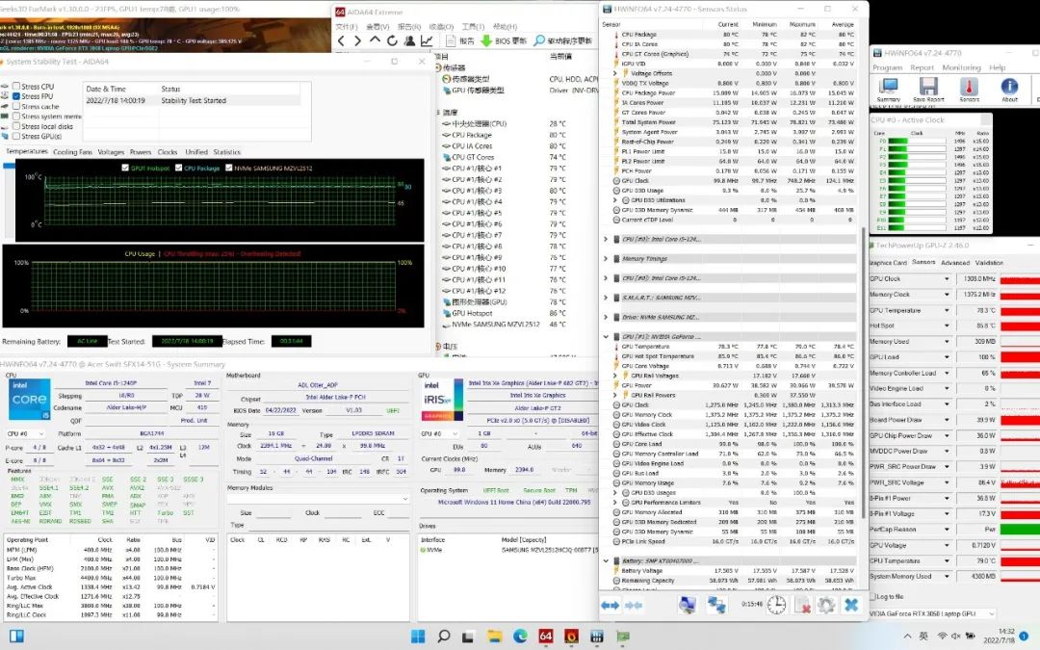Click sensor settings gear icon in HWiNFO

(x=825, y=605)
